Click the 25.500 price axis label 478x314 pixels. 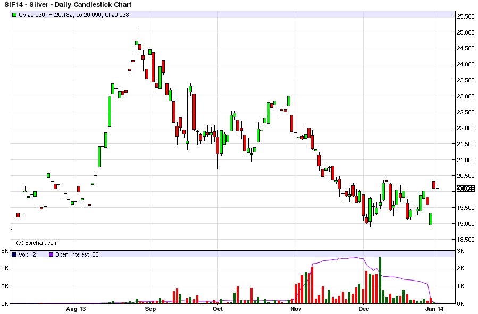[466, 16]
